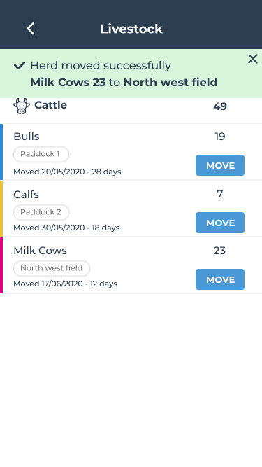Open the Milk Cows herd entry

tap(131, 265)
